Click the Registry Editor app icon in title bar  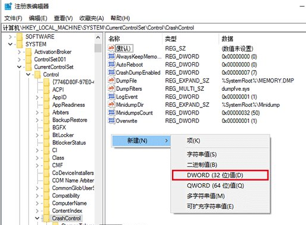point(8,7)
